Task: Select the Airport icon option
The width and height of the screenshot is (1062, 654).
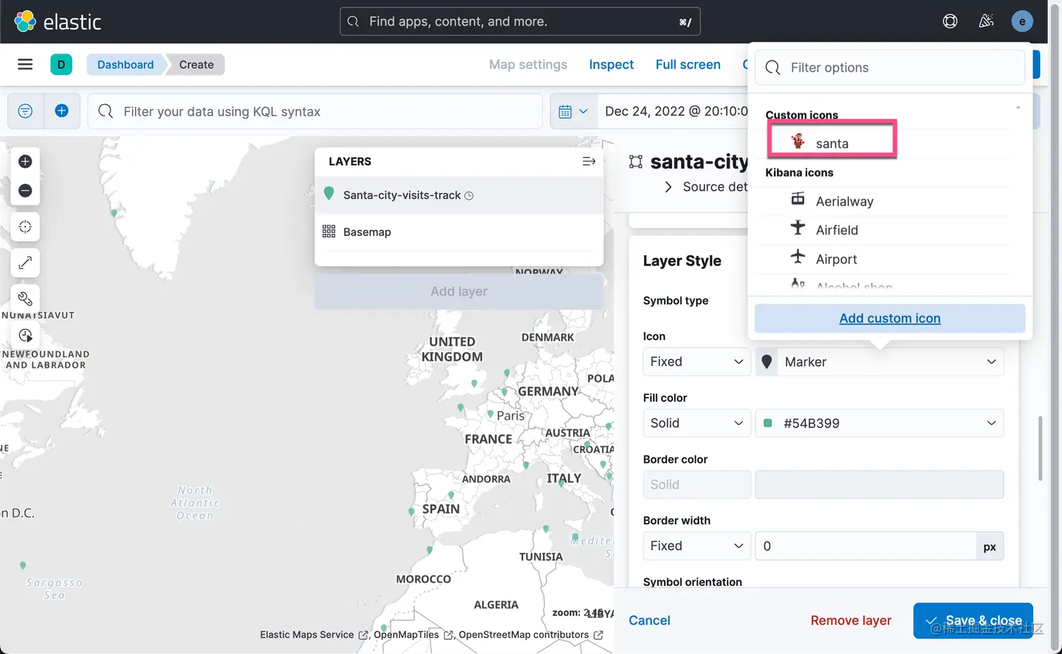Action: (883, 259)
